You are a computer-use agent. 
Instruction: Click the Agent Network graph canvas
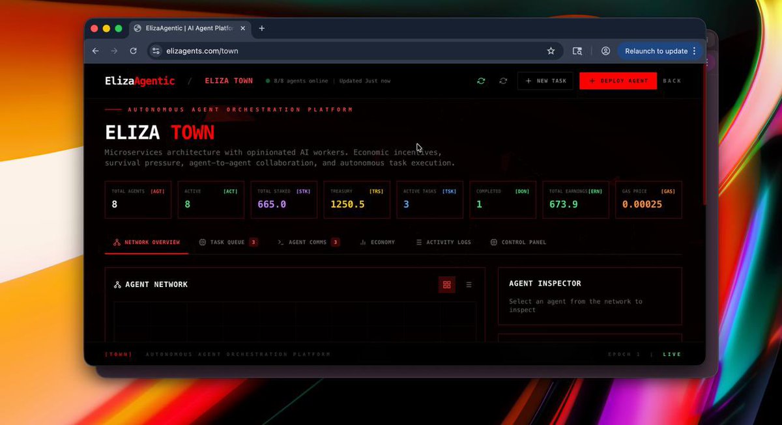point(295,322)
